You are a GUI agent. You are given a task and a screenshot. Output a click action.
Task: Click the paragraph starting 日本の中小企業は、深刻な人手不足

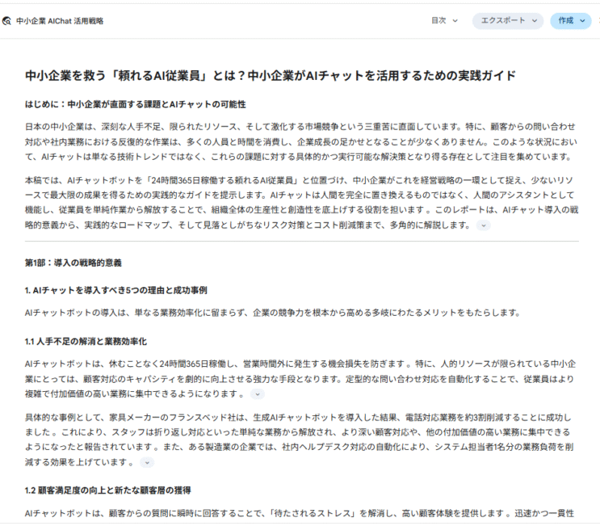pos(300,141)
